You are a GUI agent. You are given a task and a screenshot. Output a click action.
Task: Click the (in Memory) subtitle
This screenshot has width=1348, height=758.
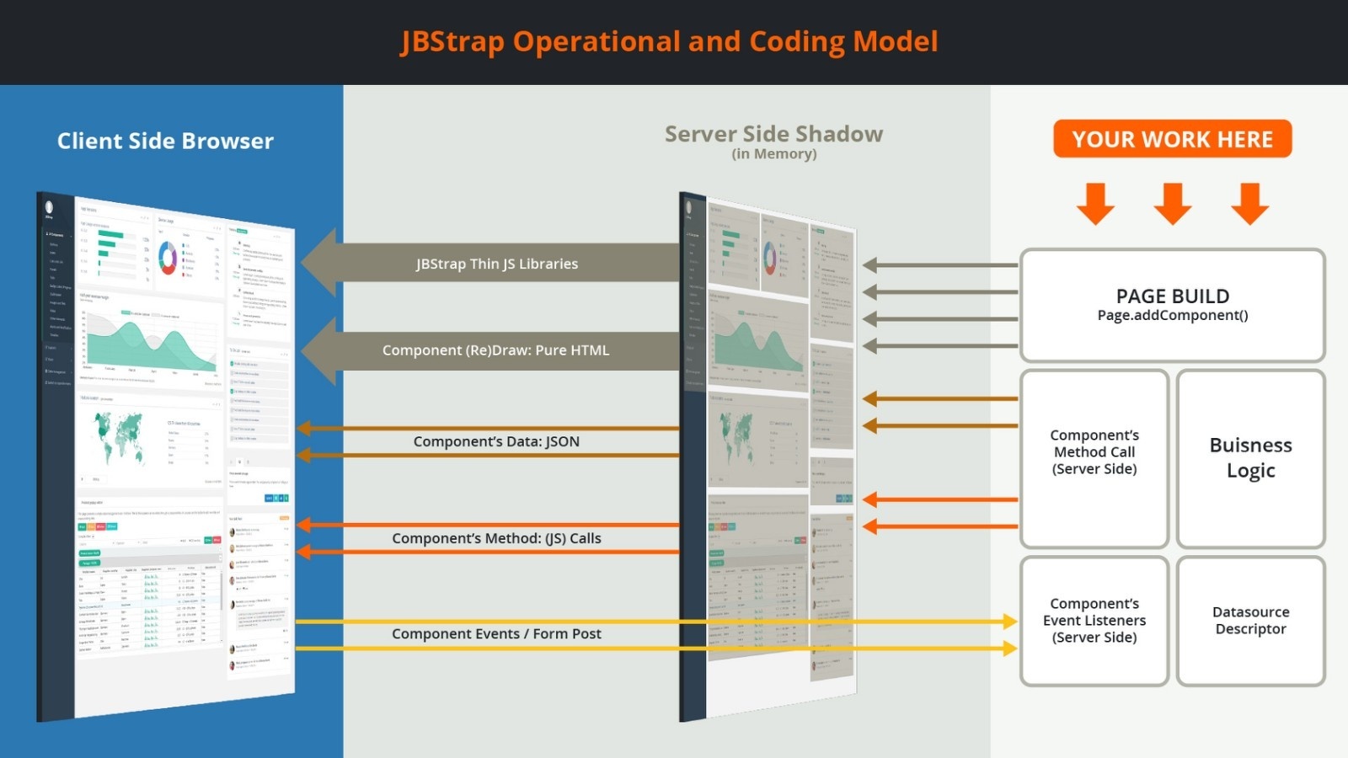tap(773, 154)
